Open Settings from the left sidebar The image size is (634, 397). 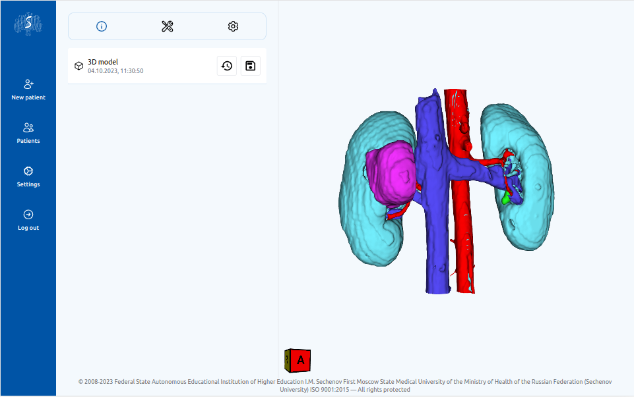click(x=28, y=171)
